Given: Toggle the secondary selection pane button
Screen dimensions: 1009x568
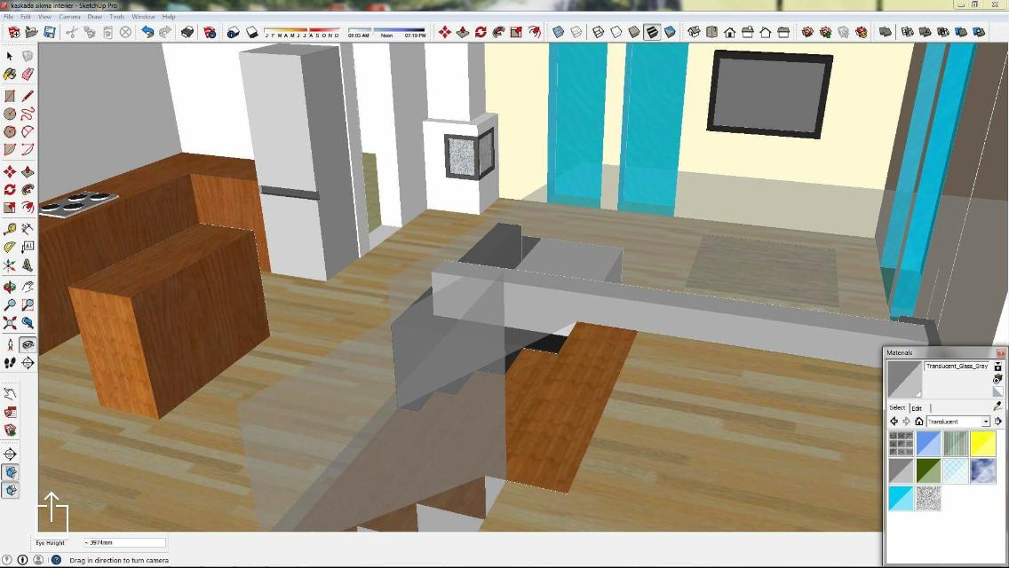Looking at the screenshot, I should pos(997,367).
